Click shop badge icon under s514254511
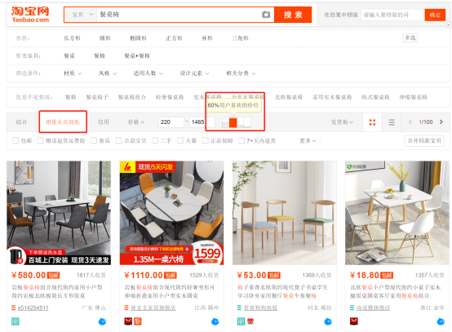This screenshot has width=452, height=332. (x=15, y=321)
